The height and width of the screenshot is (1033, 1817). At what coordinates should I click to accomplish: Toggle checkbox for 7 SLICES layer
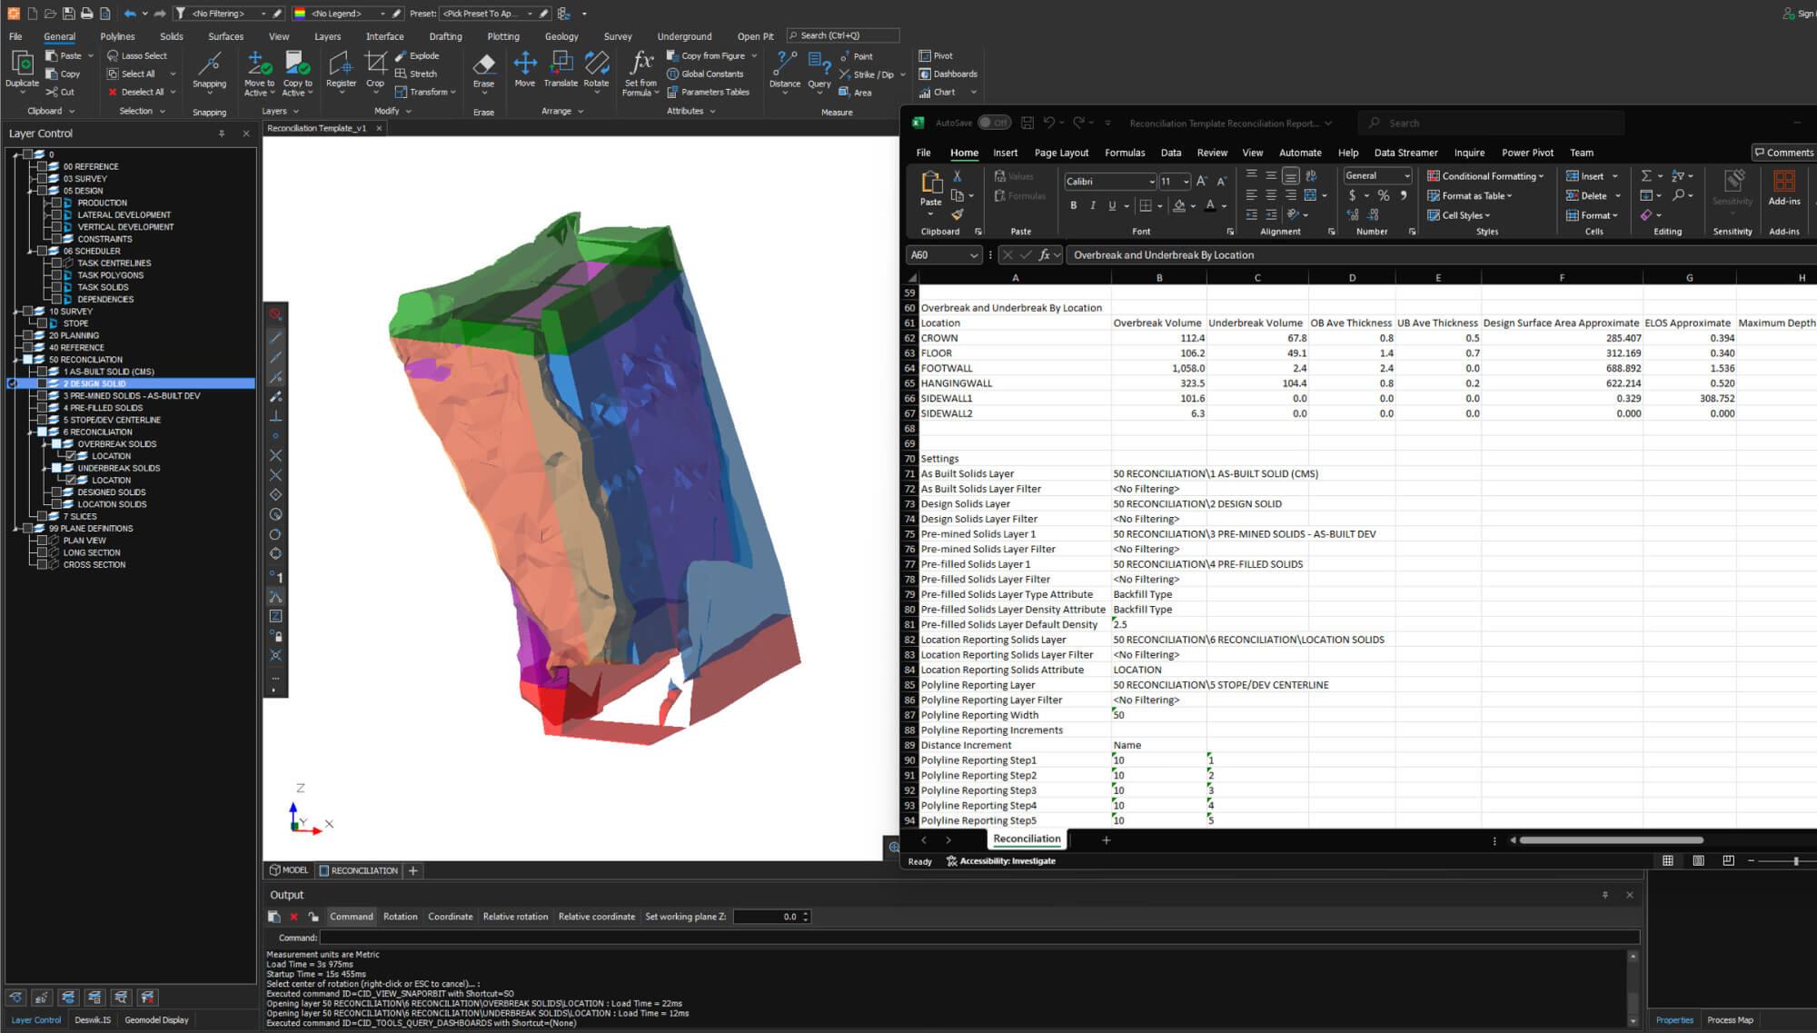[43, 516]
